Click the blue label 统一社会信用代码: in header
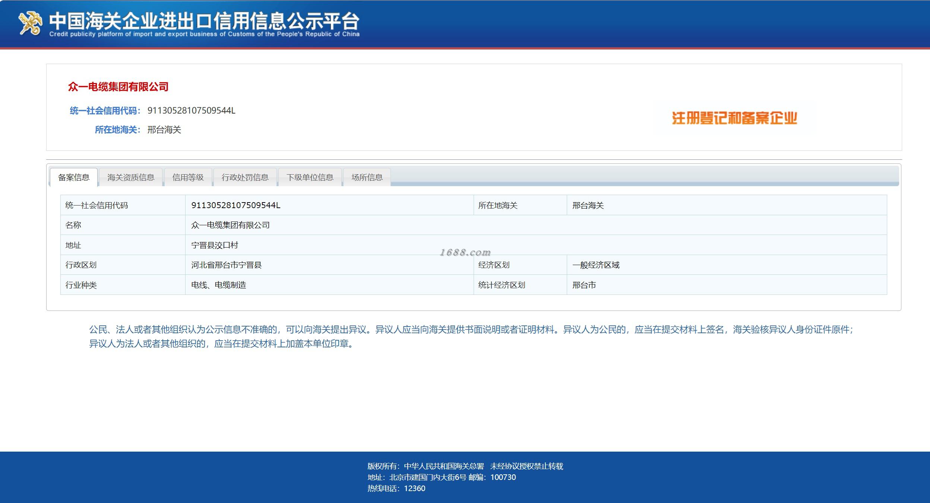 pyautogui.click(x=105, y=111)
